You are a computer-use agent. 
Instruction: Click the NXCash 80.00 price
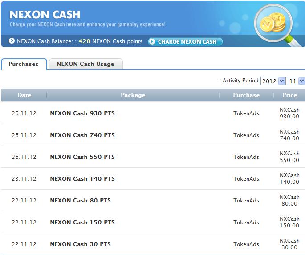tap(289, 200)
